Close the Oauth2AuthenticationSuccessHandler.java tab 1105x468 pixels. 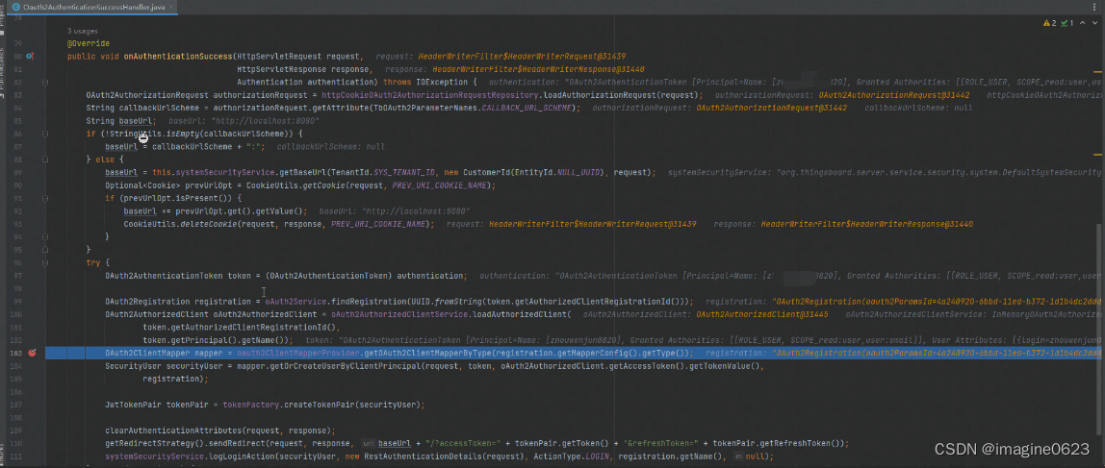click(170, 6)
